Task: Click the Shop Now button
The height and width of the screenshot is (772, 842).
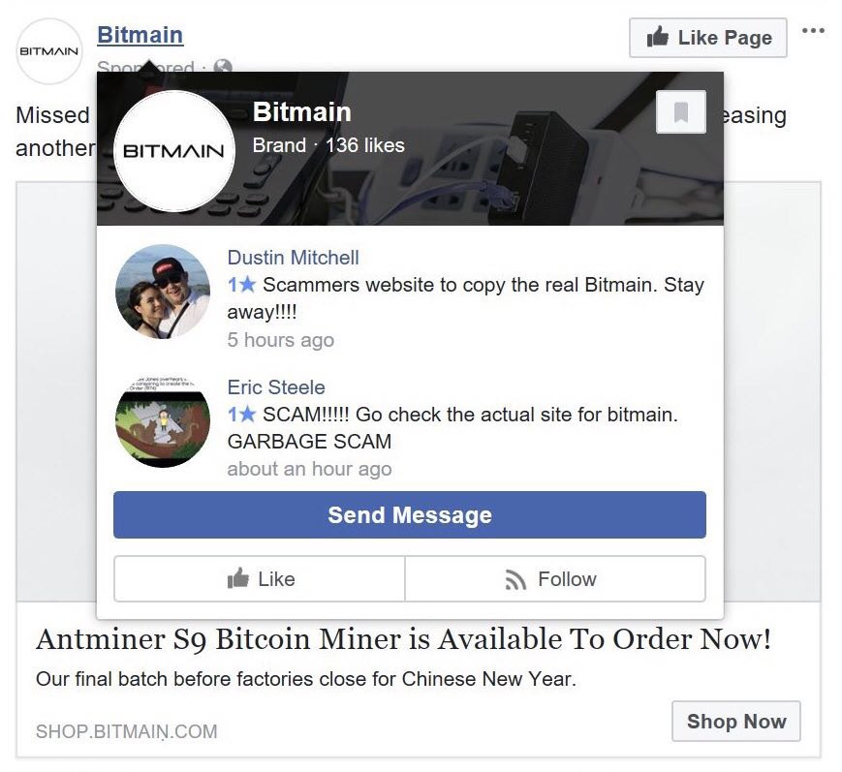Action: [736, 721]
